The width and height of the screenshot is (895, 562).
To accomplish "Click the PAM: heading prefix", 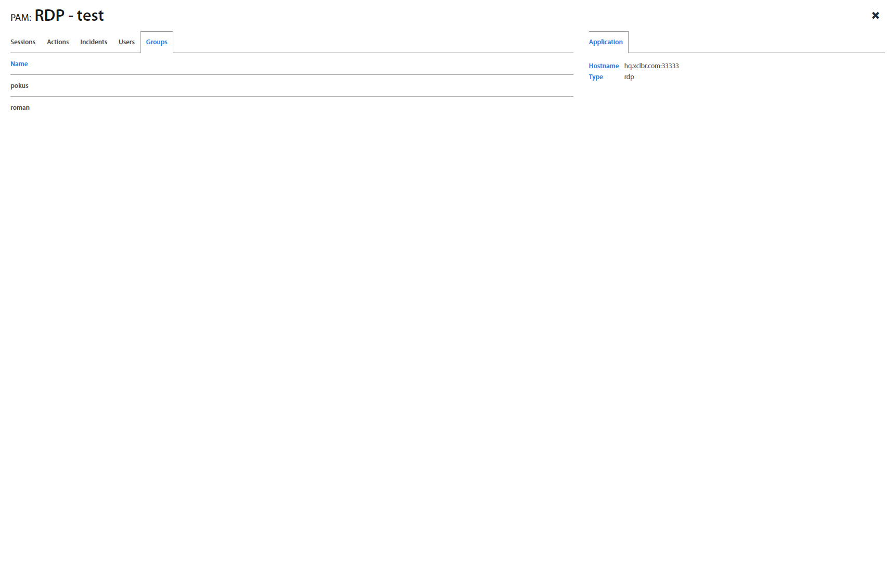I will click(x=21, y=18).
